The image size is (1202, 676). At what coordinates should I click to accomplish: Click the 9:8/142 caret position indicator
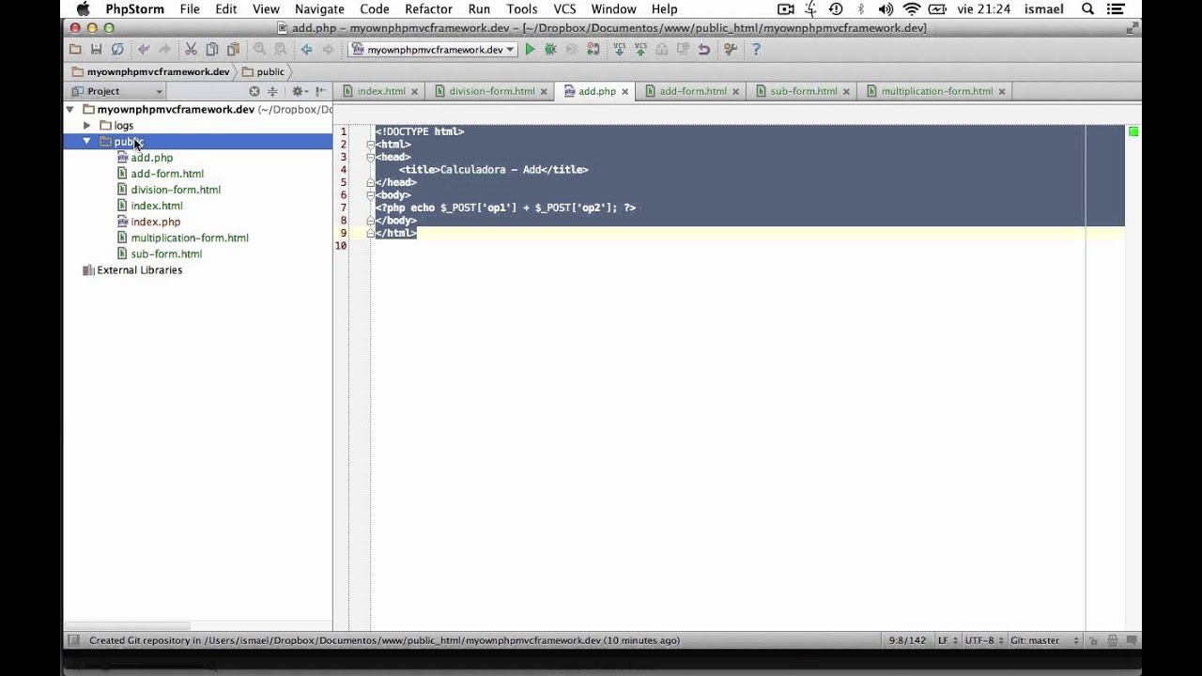[908, 640]
